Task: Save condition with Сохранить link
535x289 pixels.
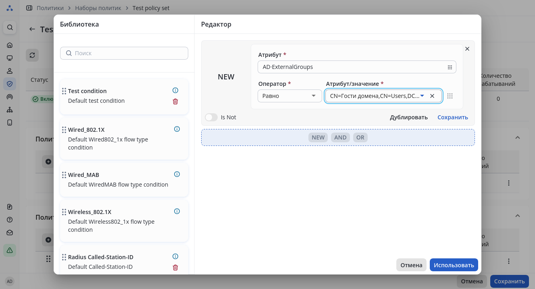Action: click(x=453, y=117)
